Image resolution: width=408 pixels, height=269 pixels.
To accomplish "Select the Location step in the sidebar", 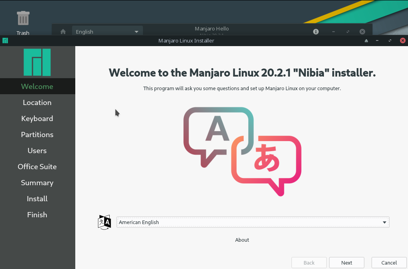I will click(x=37, y=102).
